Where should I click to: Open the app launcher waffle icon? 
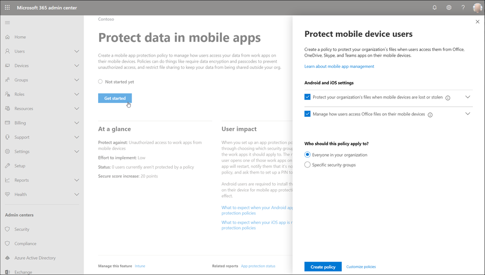pos(7,7)
